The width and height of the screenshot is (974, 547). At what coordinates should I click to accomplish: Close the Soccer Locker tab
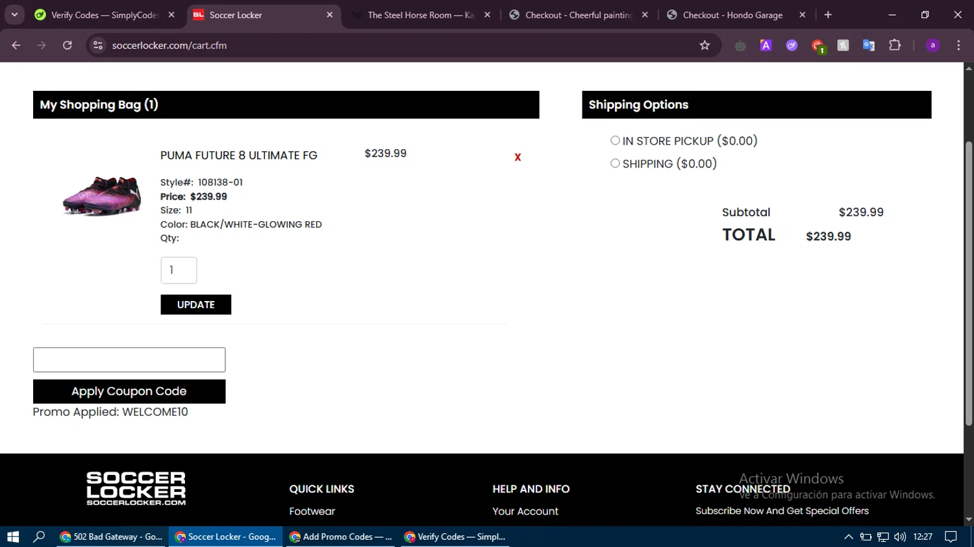(x=329, y=15)
